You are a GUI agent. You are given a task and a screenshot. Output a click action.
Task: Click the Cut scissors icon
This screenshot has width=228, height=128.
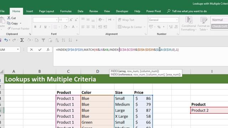click(x=9, y=18)
